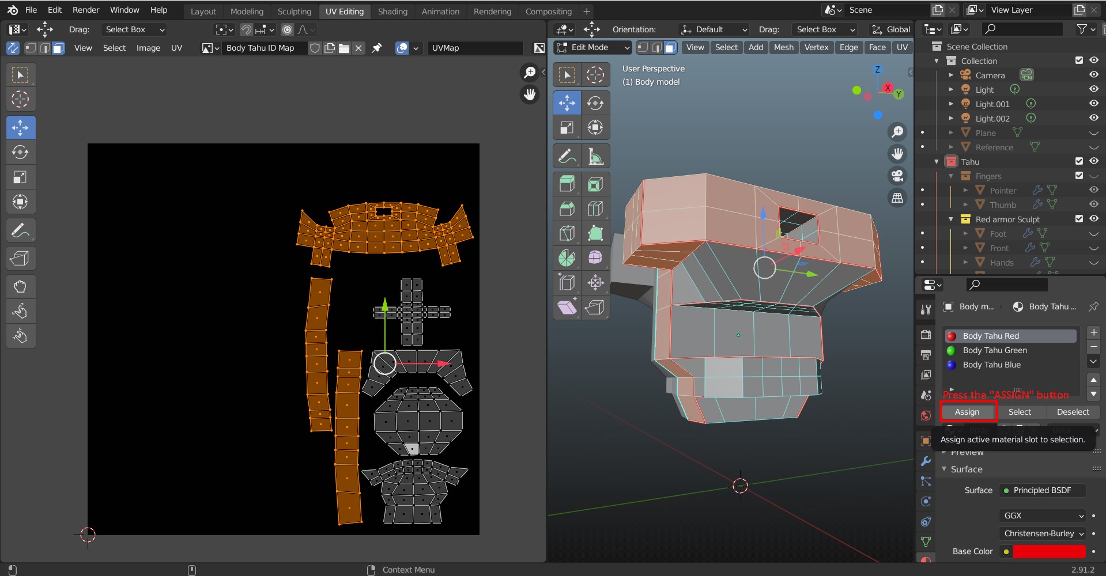
Task: Click the red Base Color swatch
Action: click(1049, 551)
